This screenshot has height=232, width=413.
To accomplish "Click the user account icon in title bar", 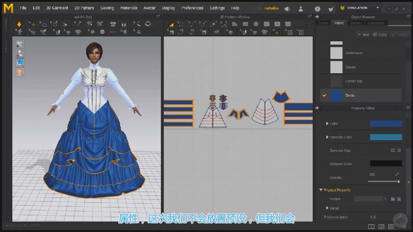I will coord(301,9).
